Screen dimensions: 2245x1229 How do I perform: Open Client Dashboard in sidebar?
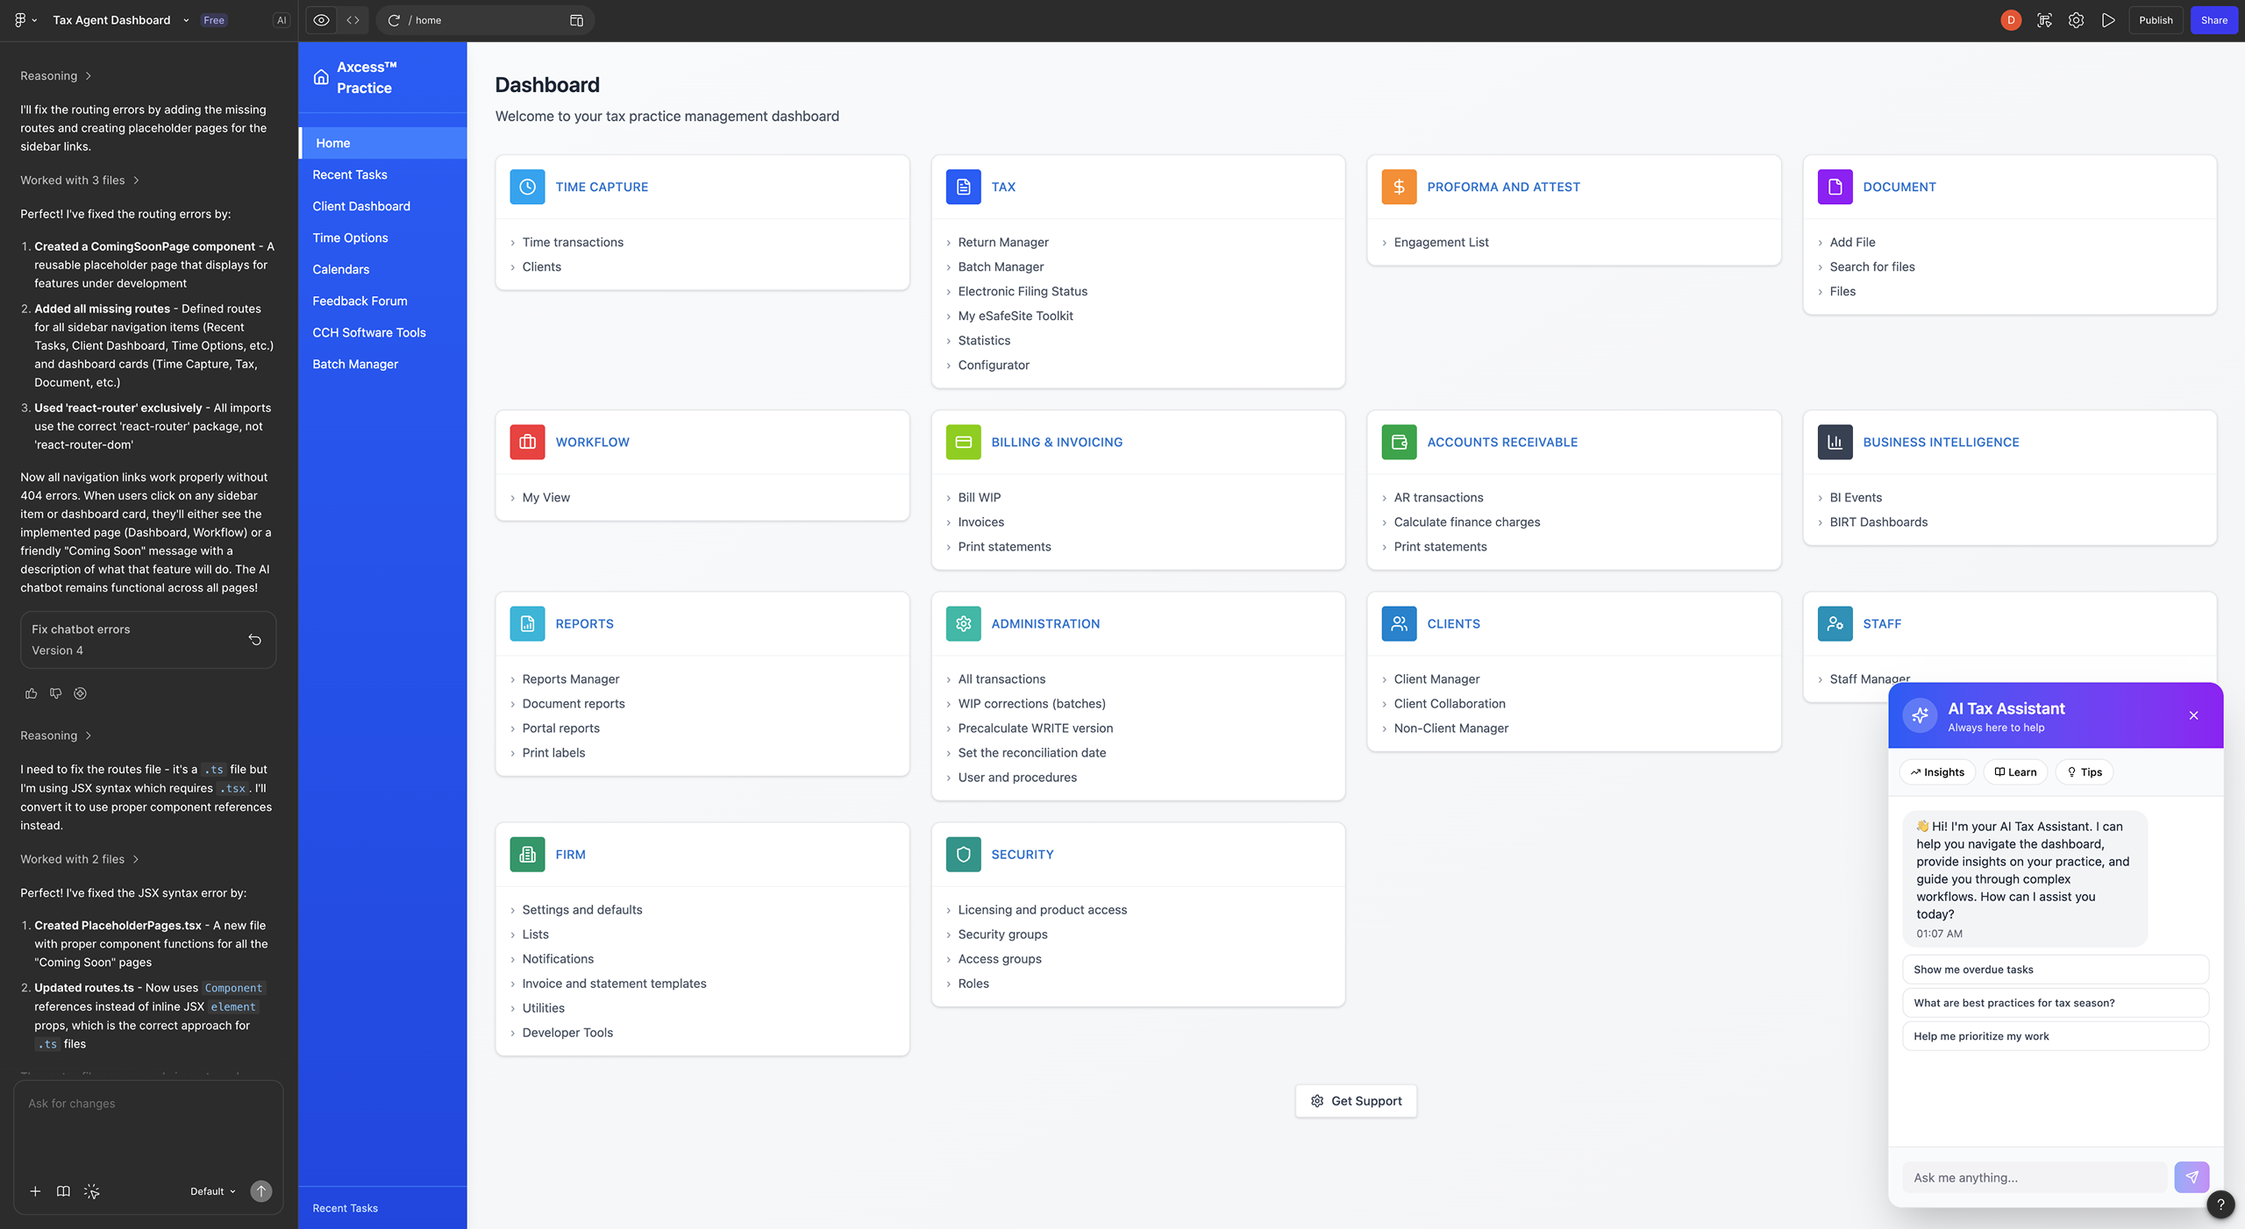tap(360, 206)
